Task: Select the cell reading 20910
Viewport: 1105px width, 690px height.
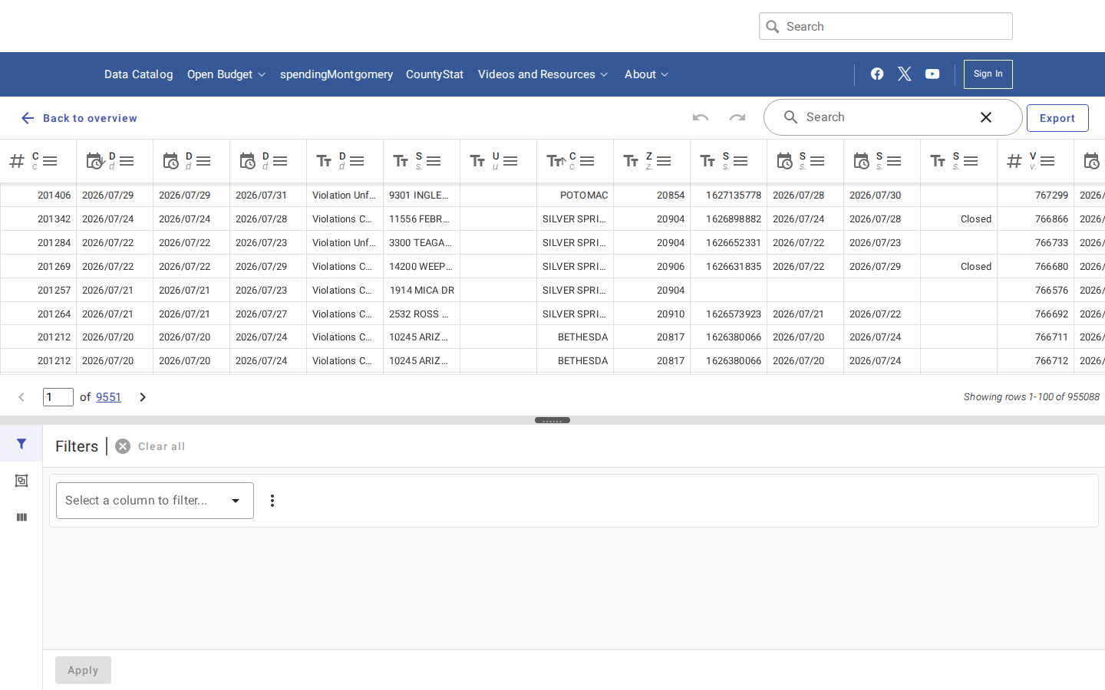Action: tap(652, 314)
